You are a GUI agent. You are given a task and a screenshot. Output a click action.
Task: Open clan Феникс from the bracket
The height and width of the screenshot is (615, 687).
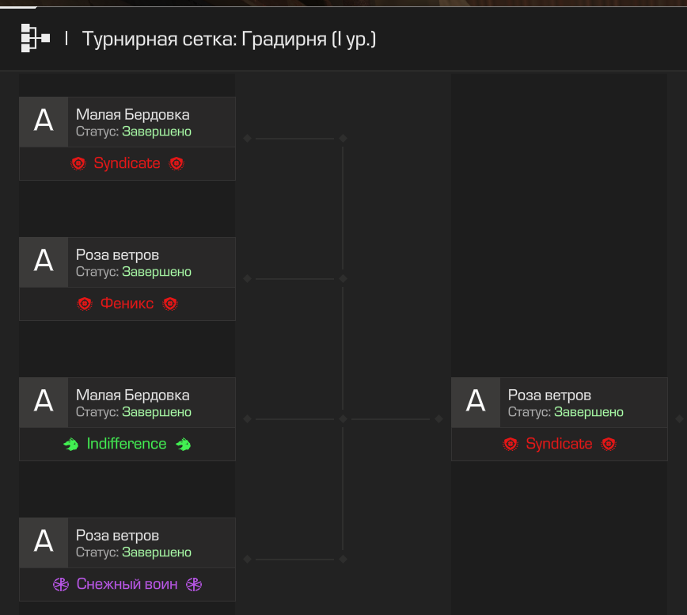pos(127,304)
